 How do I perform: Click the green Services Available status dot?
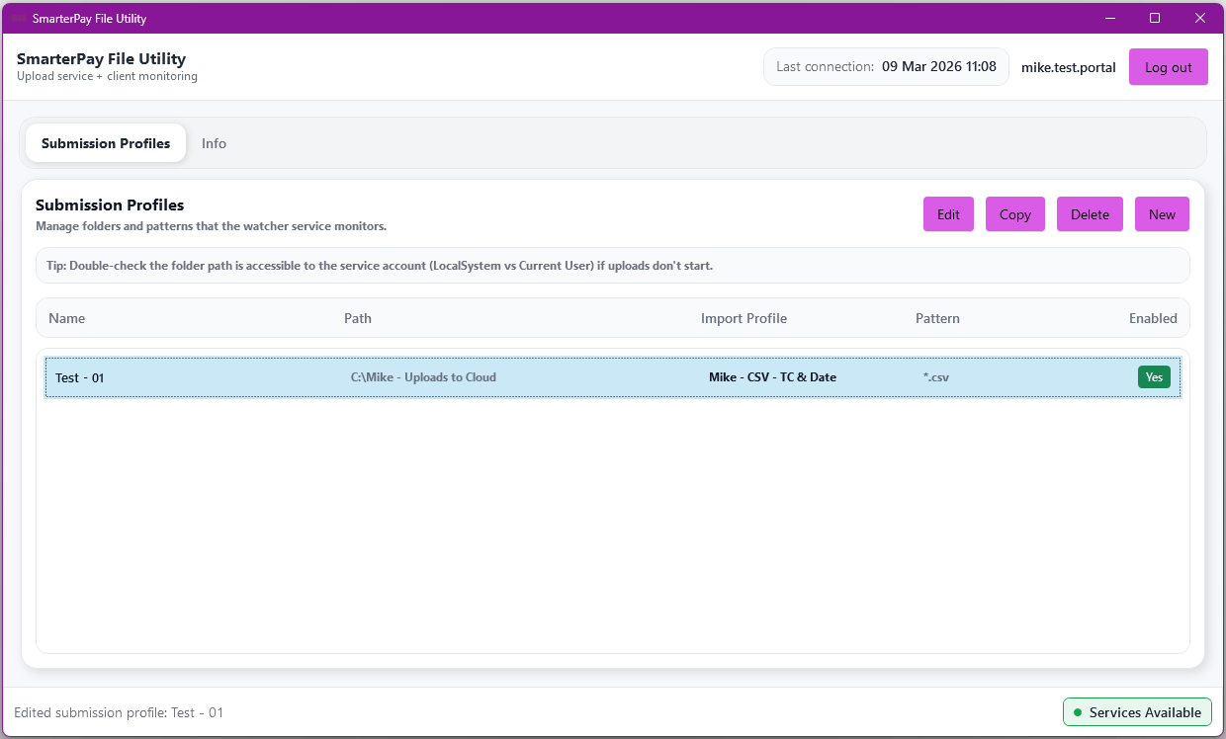tap(1078, 712)
